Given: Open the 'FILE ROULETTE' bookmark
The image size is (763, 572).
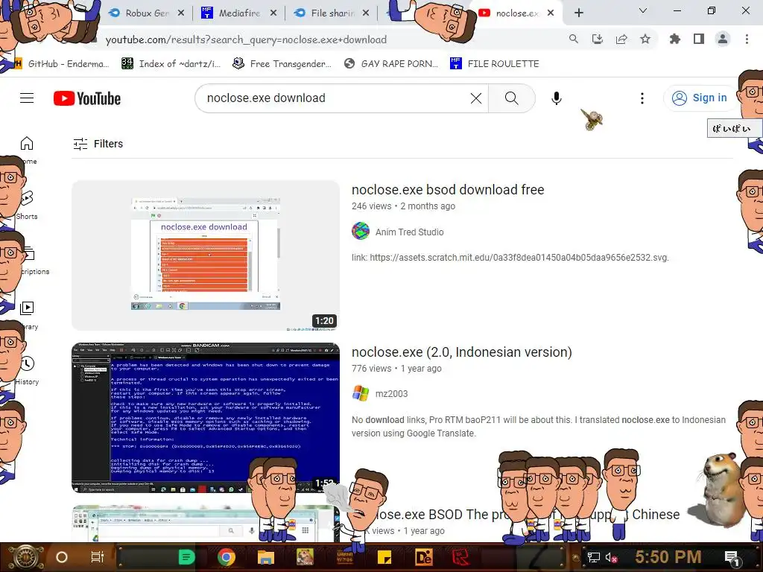Looking at the screenshot, I should [495, 64].
